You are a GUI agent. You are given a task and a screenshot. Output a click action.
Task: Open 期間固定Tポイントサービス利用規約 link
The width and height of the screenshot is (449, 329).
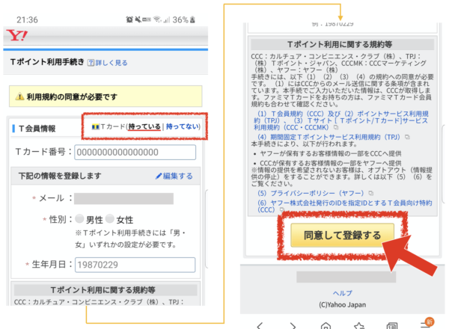click(329, 138)
